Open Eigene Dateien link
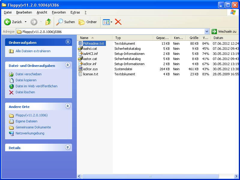Viewport: 240px width, 180px height. tap(26, 121)
